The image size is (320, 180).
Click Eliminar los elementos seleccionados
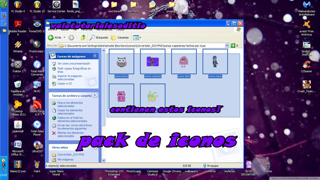(70, 134)
